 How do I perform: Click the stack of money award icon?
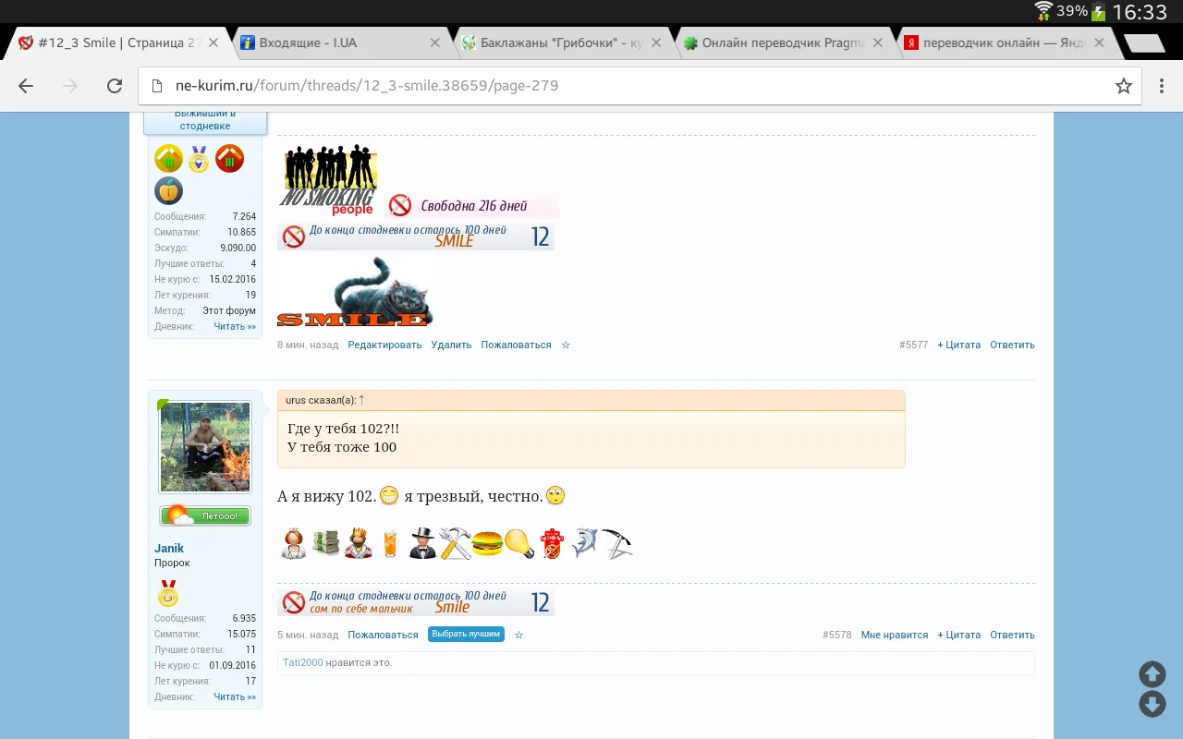pyautogui.click(x=325, y=543)
